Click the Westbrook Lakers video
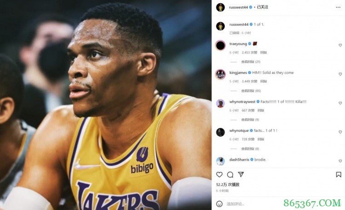 click(x=106, y=105)
